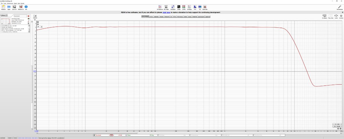This screenshot has width=344, height=139.
Task: Open the SPL axis unit dropdown
Action: [x=42, y=27]
